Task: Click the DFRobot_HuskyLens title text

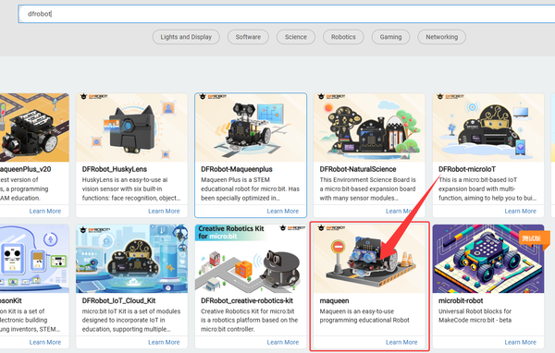Action: point(115,169)
